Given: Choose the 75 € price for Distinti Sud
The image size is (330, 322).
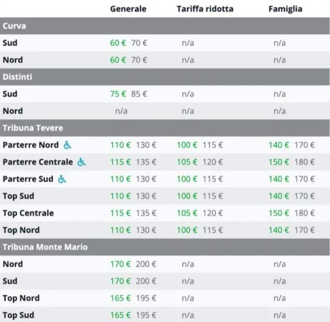Looking at the screenshot, I should coord(118,94).
